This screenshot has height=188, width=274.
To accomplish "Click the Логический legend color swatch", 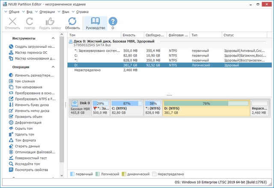I will [x=98, y=174].
